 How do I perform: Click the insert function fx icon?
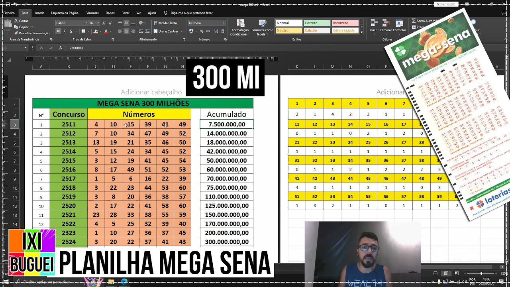click(61, 48)
